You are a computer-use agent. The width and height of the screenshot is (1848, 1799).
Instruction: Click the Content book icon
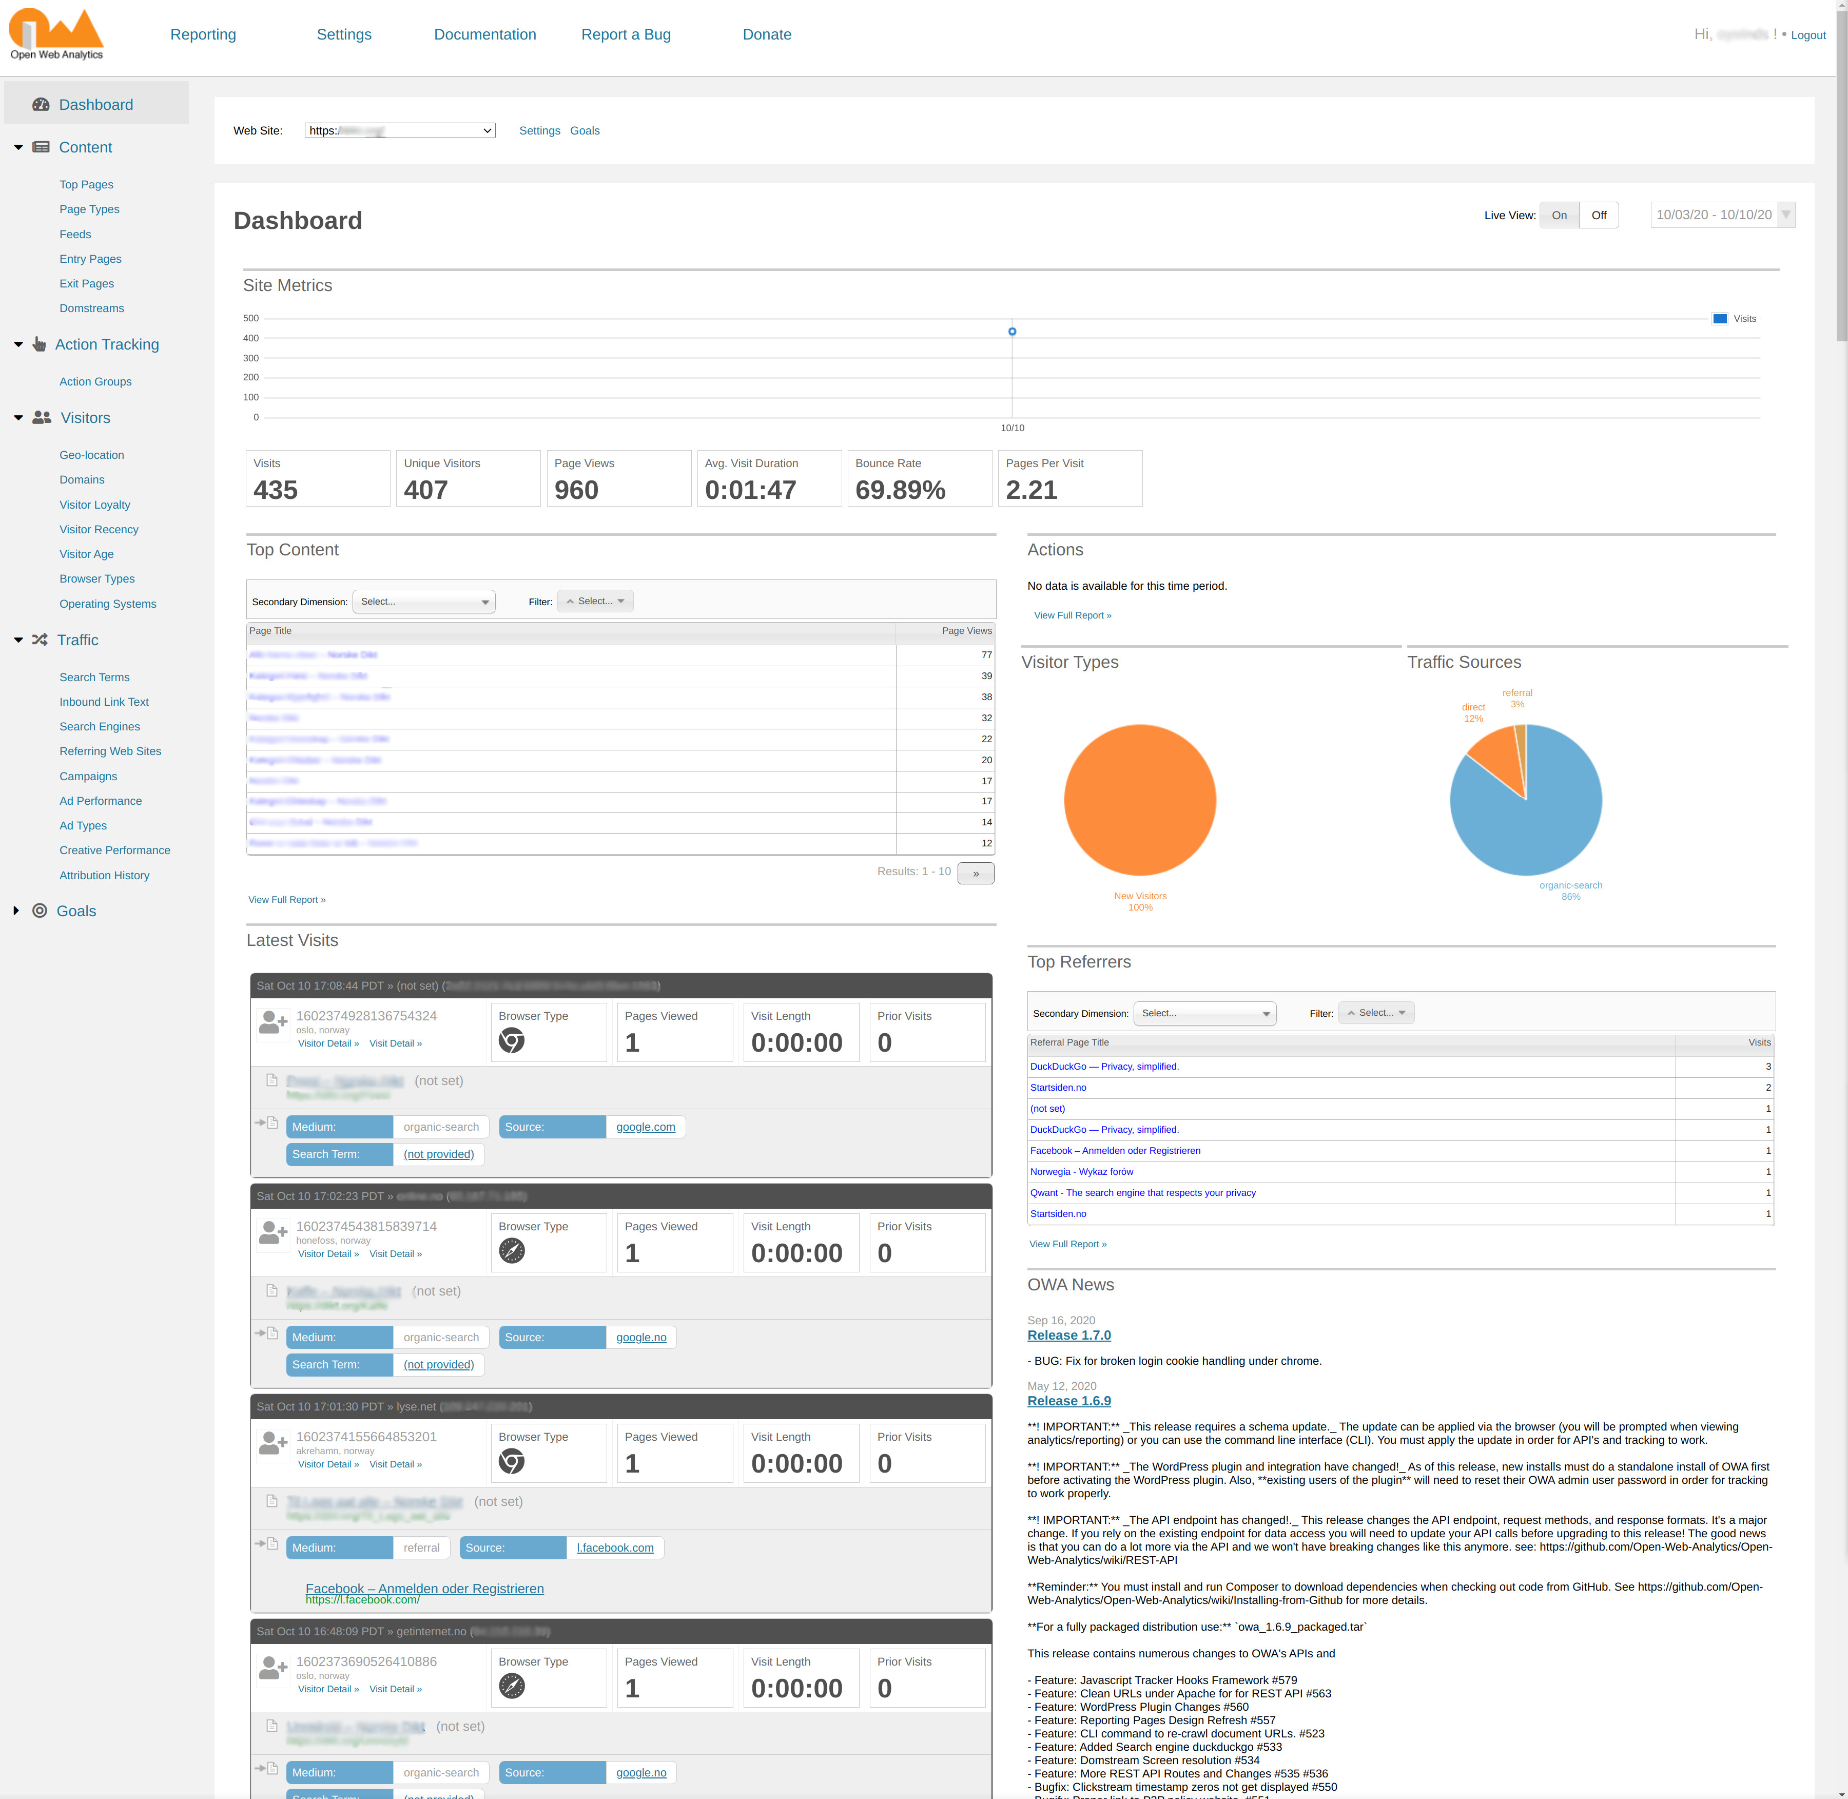[x=41, y=147]
